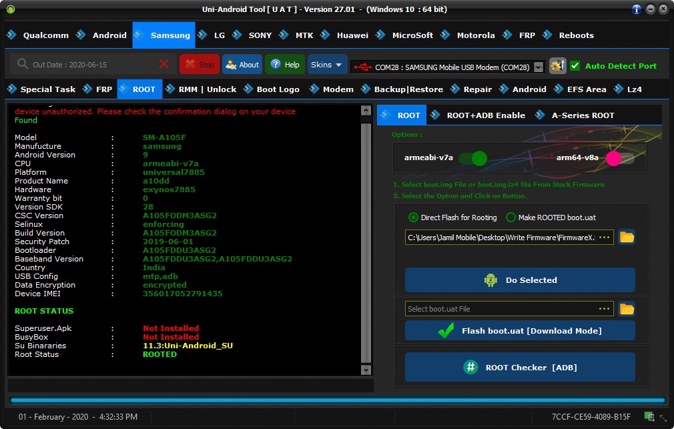Expand the COM28 port dropdown arrow
This screenshot has width=674, height=429.
[x=538, y=67]
